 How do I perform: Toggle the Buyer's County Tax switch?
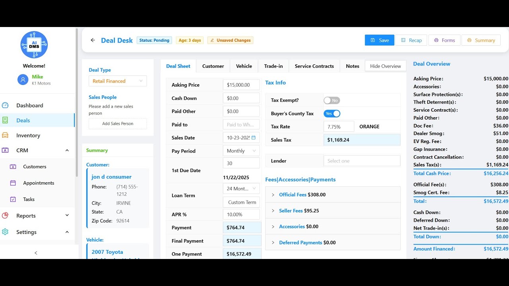[x=332, y=114]
